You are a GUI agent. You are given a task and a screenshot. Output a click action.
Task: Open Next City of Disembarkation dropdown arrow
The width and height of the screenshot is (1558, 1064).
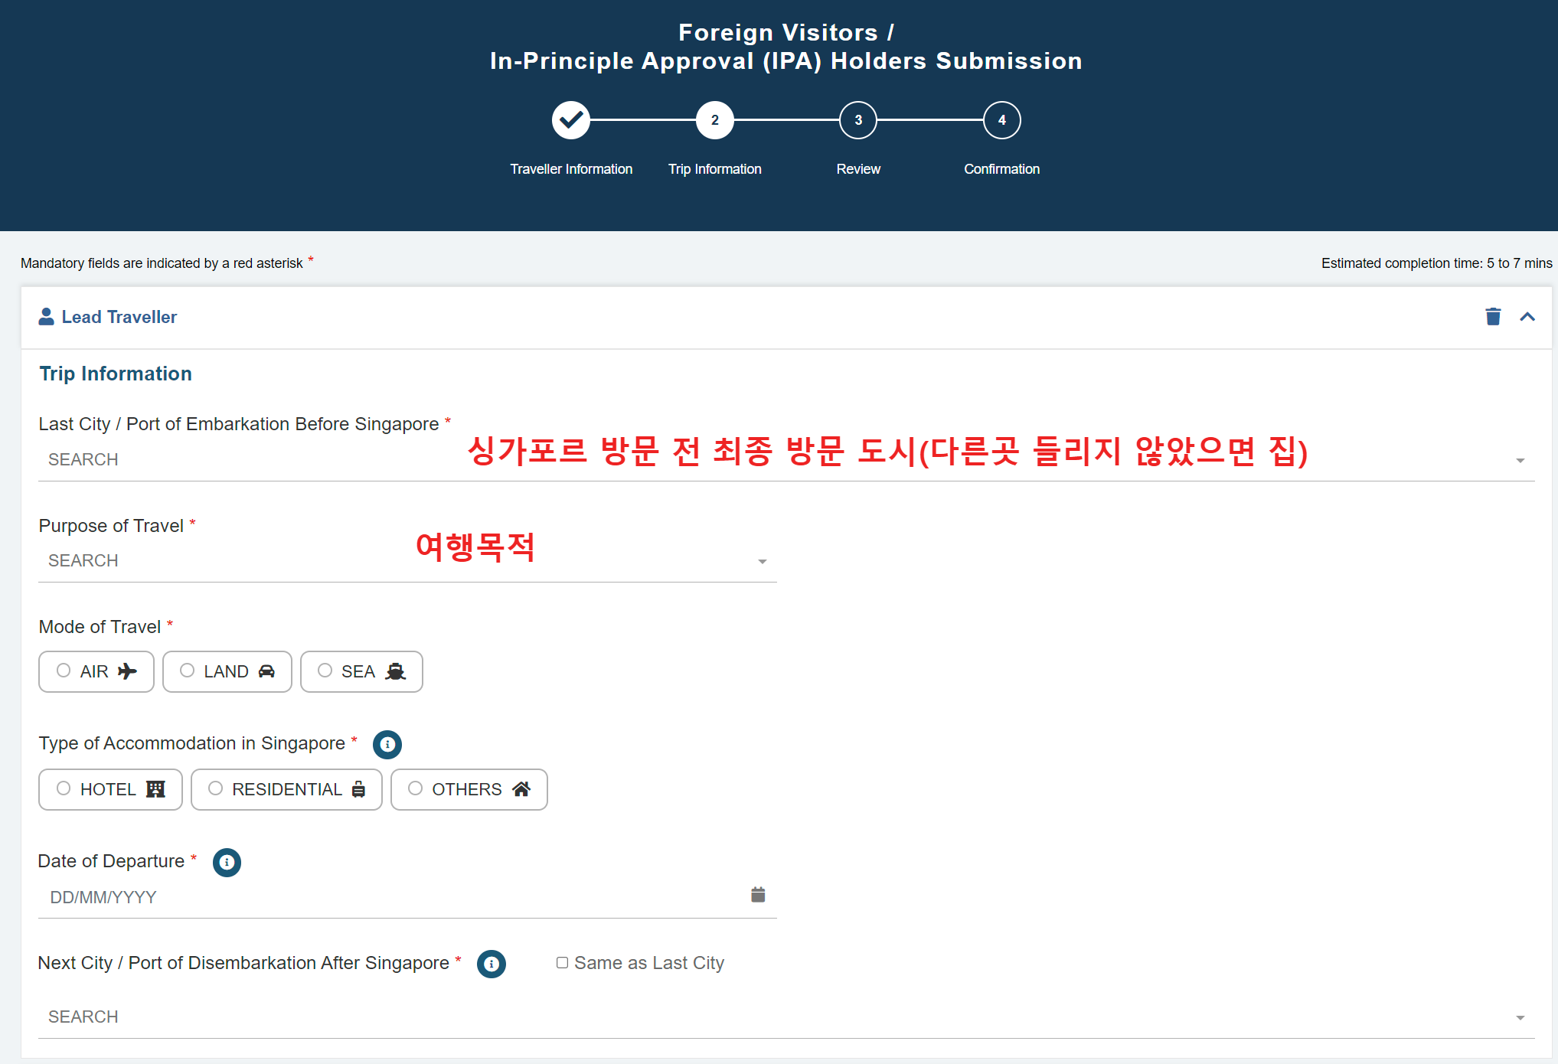coord(1520,1018)
